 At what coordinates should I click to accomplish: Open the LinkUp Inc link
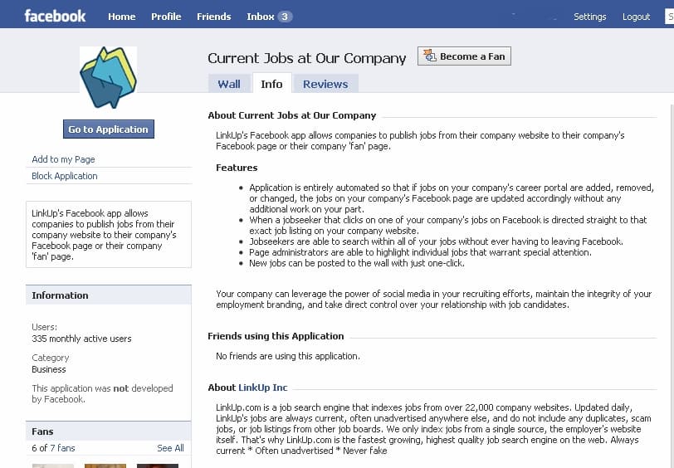pos(262,388)
